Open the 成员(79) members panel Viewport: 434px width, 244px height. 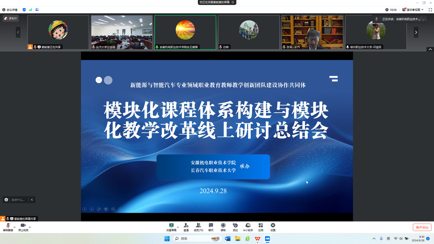(198, 227)
